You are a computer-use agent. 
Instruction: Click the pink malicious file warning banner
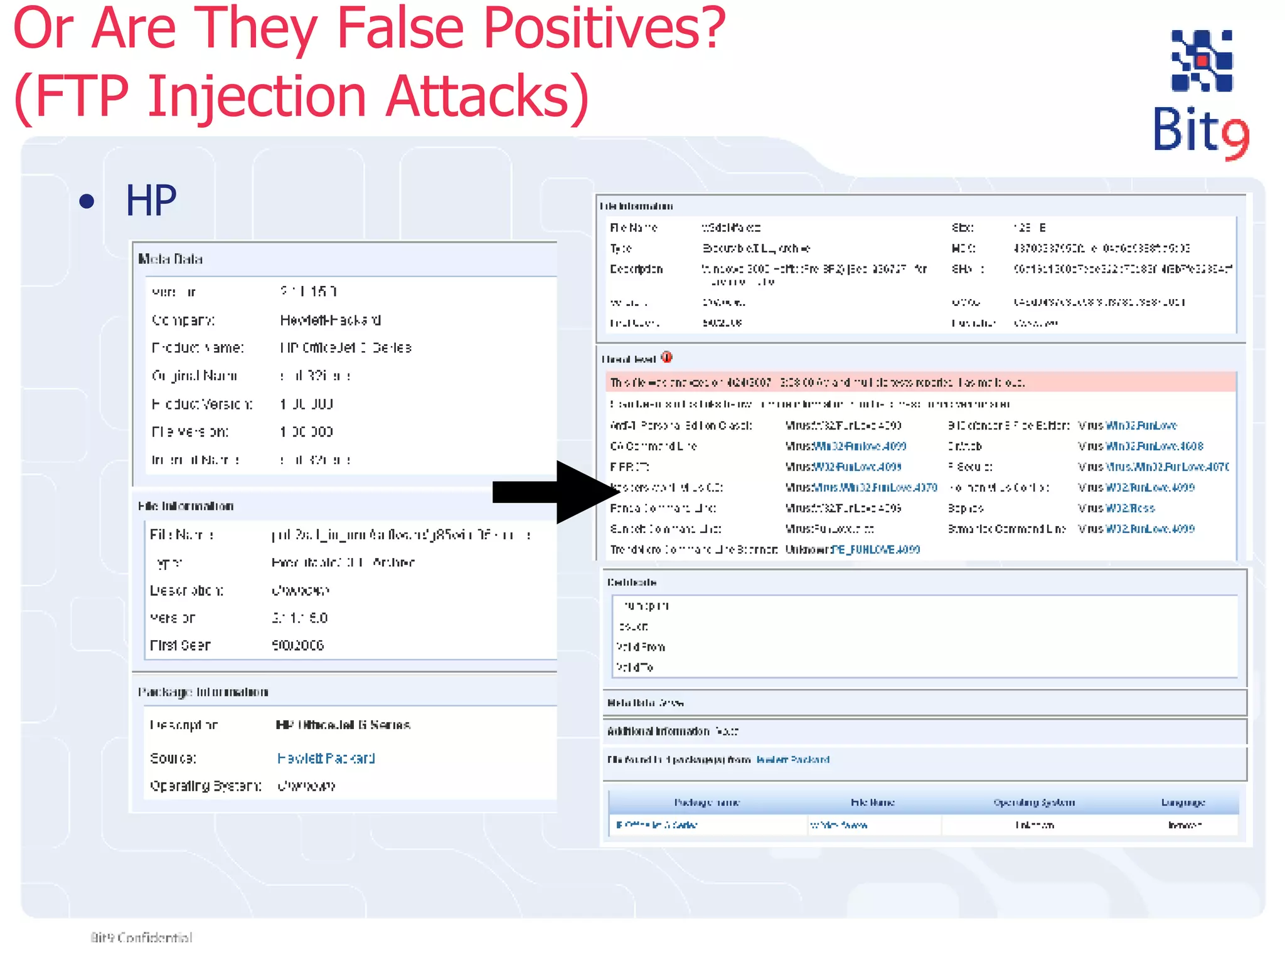(x=920, y=382)
